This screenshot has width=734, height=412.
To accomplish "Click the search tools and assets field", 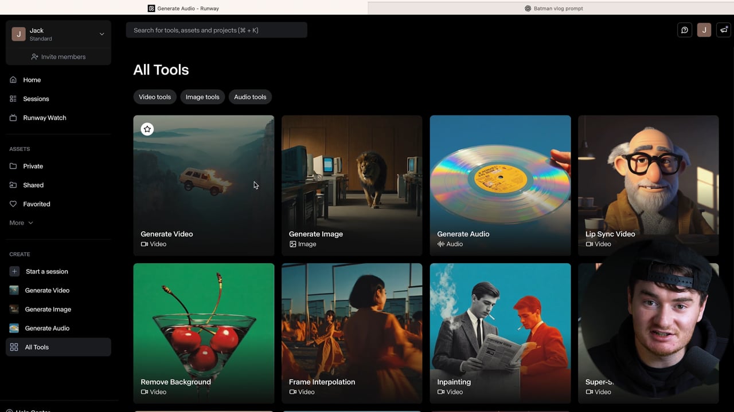I will [x=217, y=30].
